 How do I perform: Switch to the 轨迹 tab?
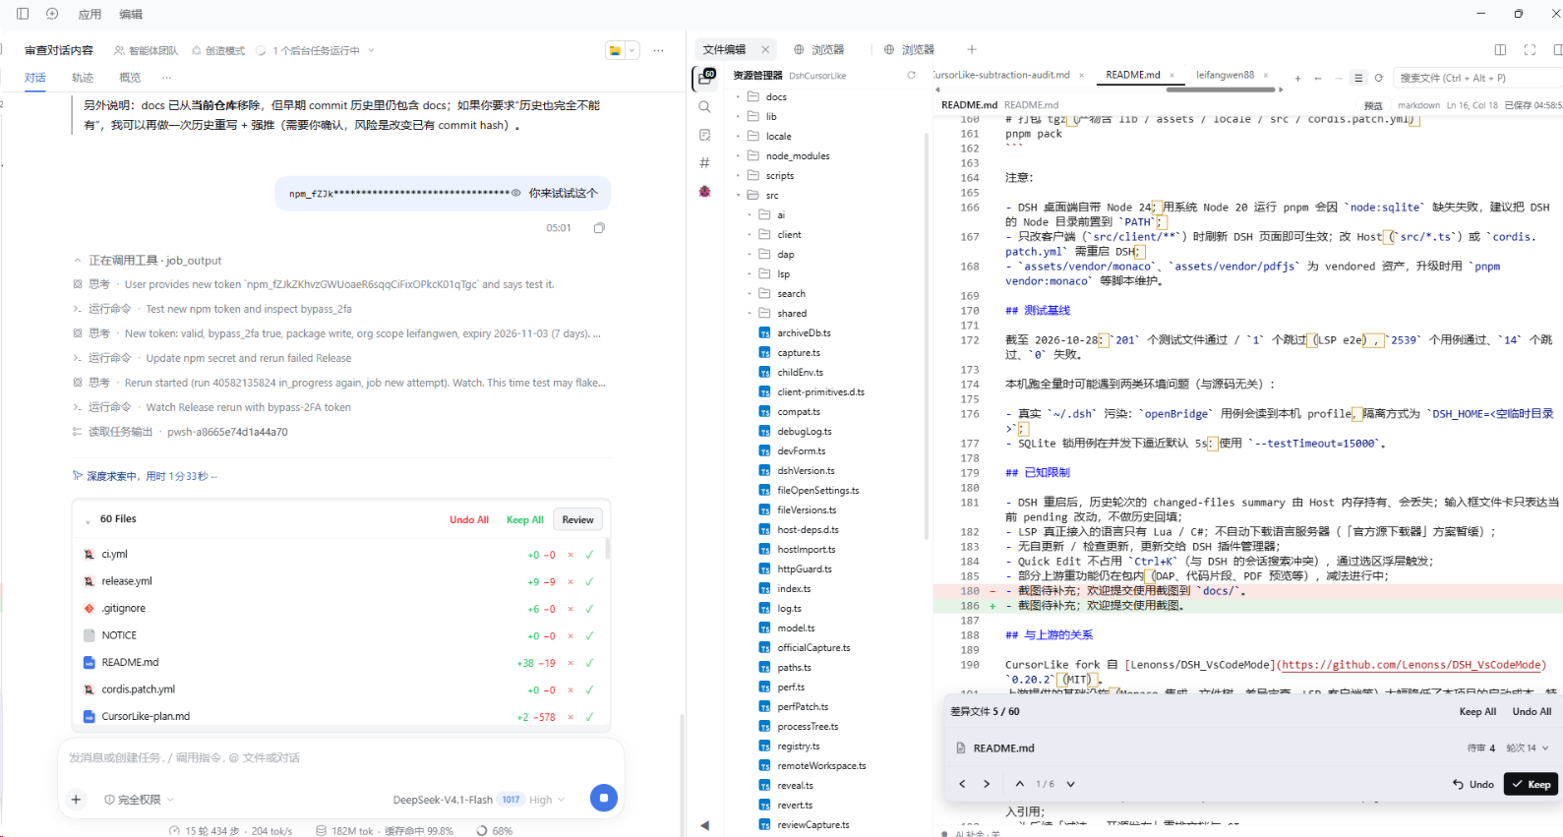[x=83, y=78]
